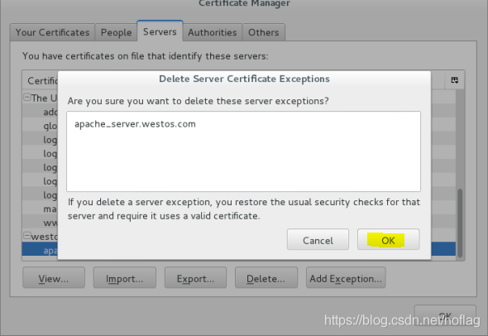Image resolution: width=488 pixels, height=336 pixels.
Task: Click the Certificate Manager's bottom OK button
Action: coord(445,316)
